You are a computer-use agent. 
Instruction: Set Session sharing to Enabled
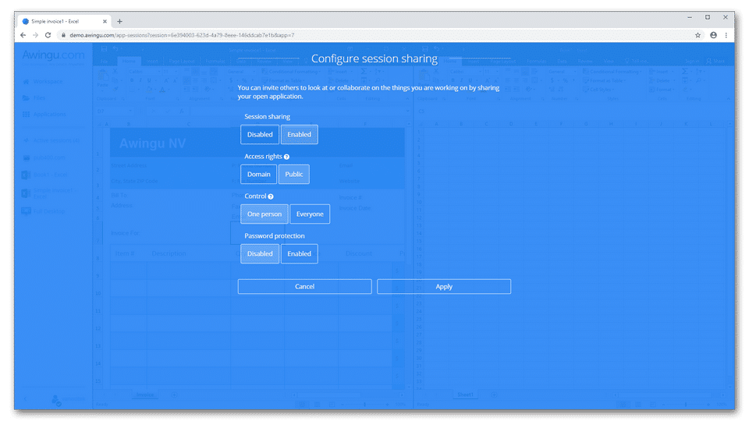coord(299,135)
